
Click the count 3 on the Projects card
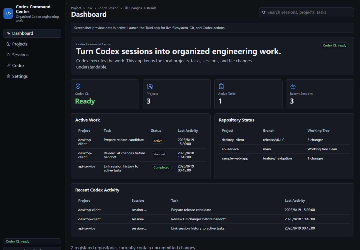148,101
